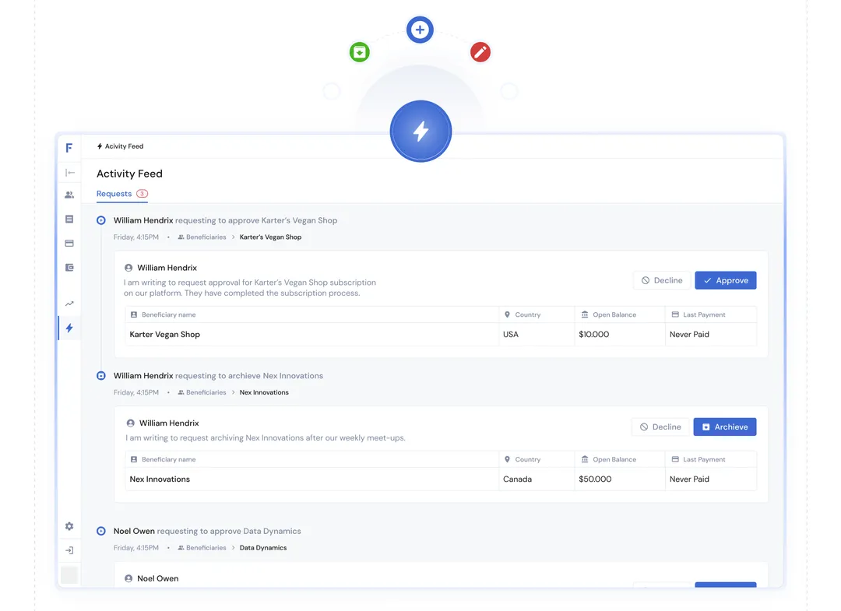Screen dimensions: 841x611
Task: Collapse the sidebar with arrow icon
Action: click(x=70, y=173)
